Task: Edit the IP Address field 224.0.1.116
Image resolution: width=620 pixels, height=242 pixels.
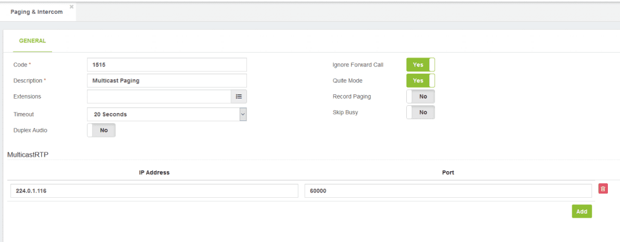Action: pos(154,191)
